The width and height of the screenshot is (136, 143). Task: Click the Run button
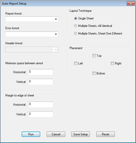click(x=31, y=134)
